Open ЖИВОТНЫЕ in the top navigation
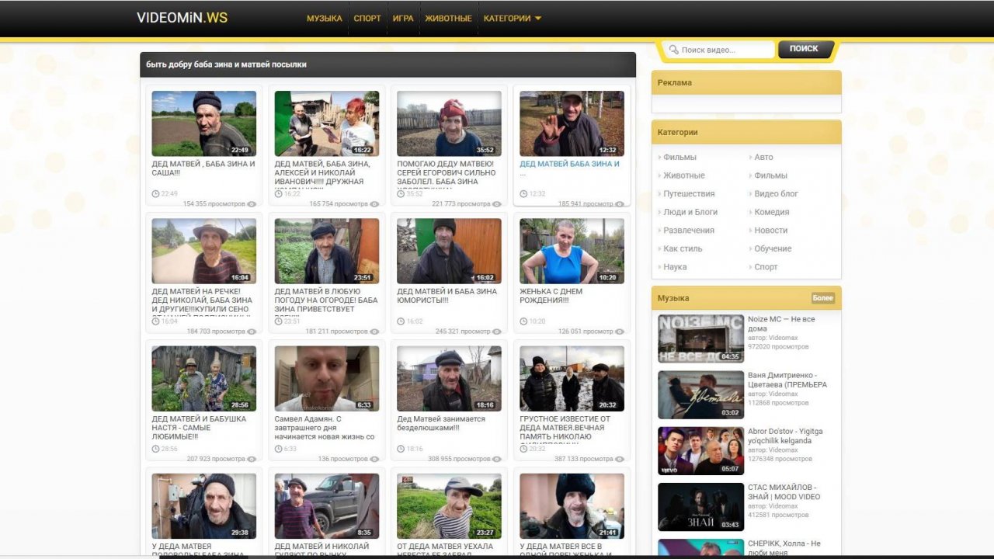The width and height of the screenshot is (994, 559). 448,19
